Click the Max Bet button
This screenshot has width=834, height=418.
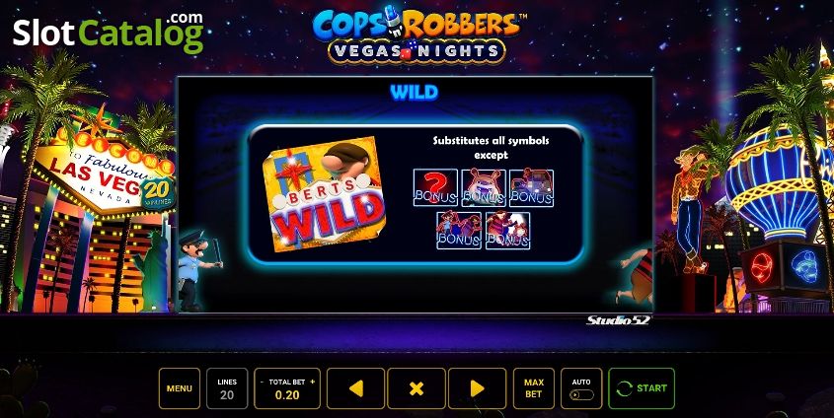pos(534,388)
